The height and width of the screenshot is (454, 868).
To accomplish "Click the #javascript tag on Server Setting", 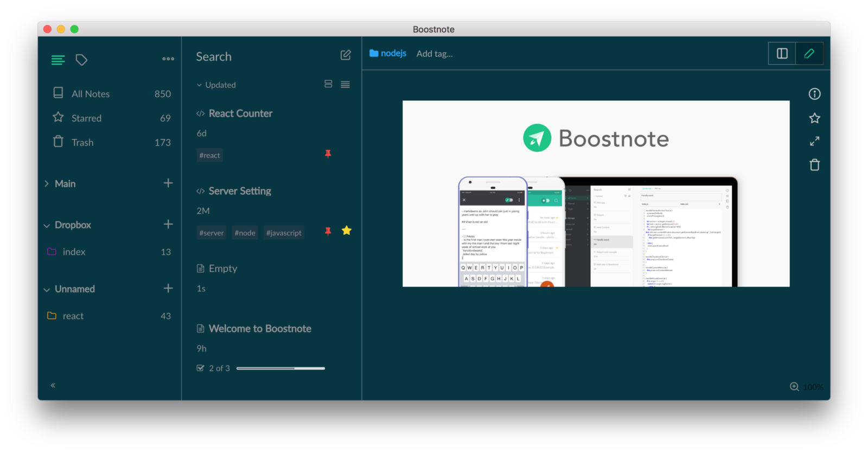I will tap(283, 233).
